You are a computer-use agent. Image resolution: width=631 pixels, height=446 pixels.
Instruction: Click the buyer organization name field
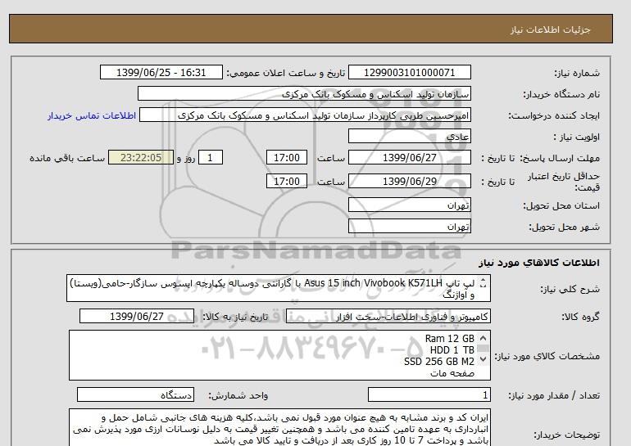[x=304, y=94]
